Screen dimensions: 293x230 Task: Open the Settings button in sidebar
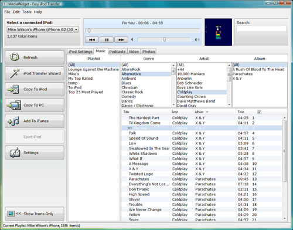pos(35,153)
